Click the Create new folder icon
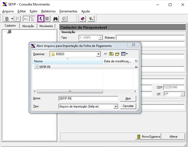Image resolution: width=188 pixels, height=147 pixels. 117,54
